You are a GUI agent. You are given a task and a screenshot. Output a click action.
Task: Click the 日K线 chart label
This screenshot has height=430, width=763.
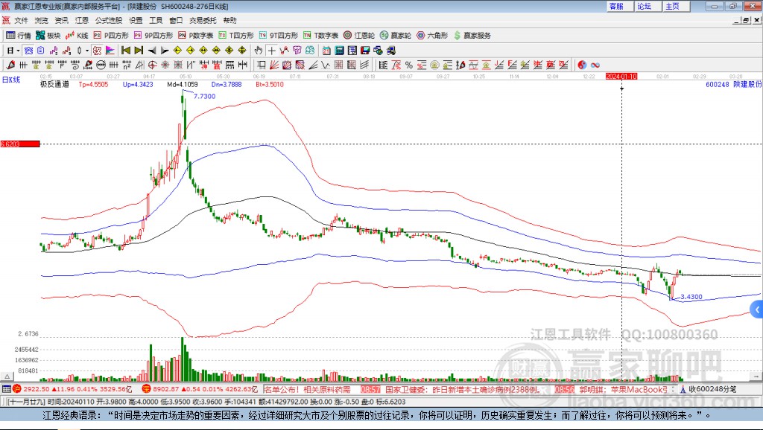10,80
